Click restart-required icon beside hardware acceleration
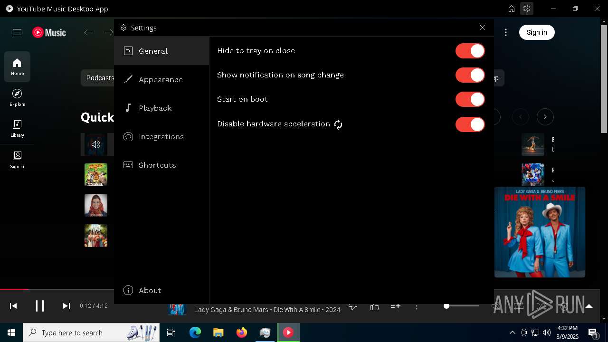Screen dimensions: 608x342 pyautogui.click(x=338, y=124)
